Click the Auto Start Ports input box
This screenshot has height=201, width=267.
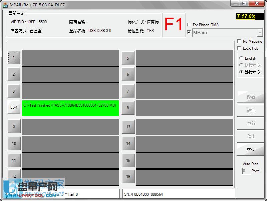(x=246, y=171)
